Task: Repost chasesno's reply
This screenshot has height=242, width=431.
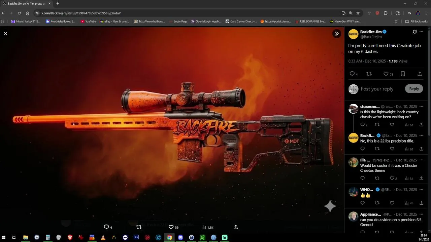Action: coord(377,125)
